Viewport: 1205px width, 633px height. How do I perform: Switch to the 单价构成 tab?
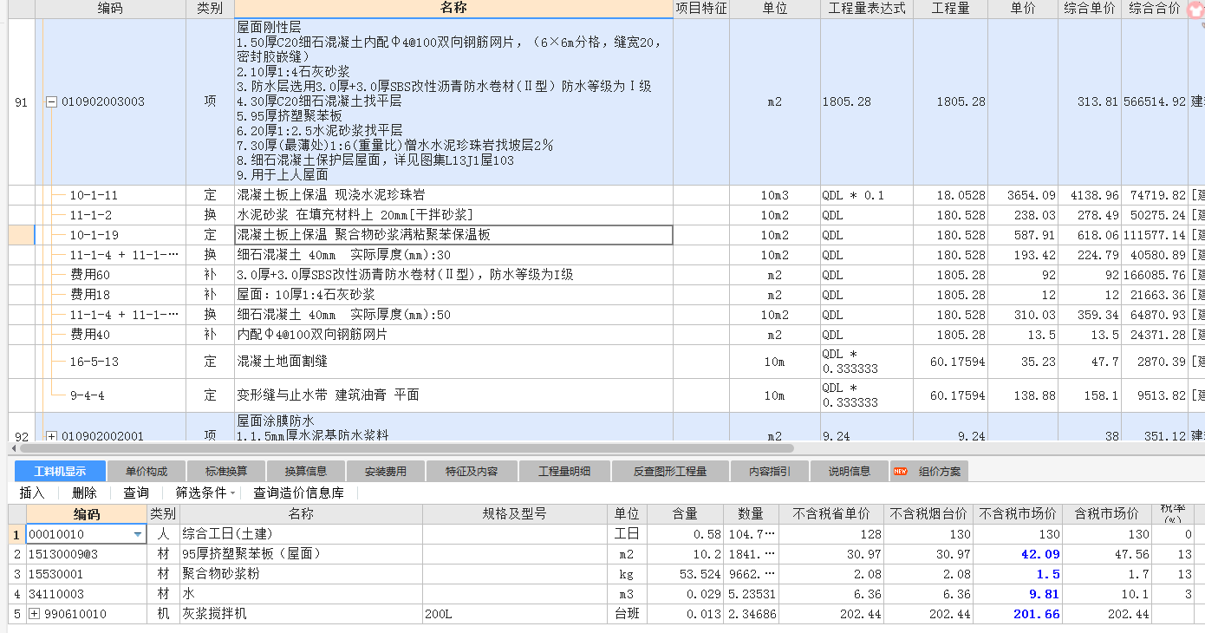point(147,472)
